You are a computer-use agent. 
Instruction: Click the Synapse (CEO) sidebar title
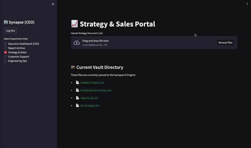22,22
